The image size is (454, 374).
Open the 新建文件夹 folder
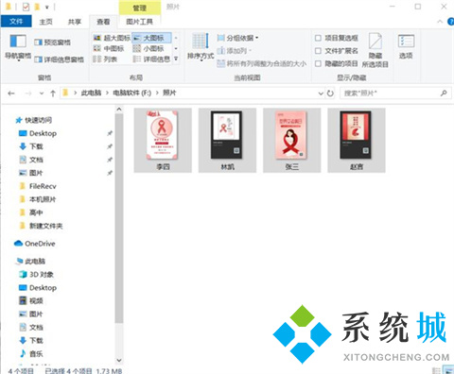click(41, 226)
